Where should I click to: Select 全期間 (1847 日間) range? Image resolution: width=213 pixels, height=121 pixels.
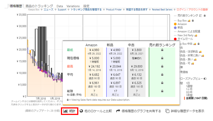[x=196, y=98]
